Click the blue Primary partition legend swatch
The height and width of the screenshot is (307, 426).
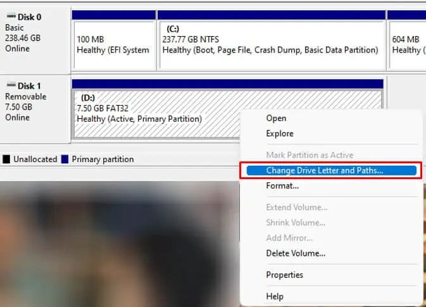(x=65, y=160)
